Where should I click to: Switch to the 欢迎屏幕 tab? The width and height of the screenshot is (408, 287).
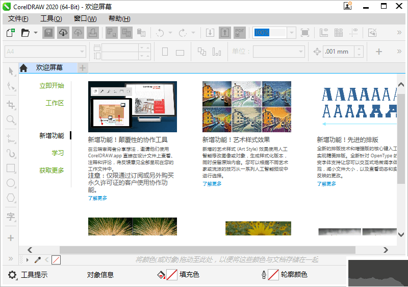tap(49, 67)
